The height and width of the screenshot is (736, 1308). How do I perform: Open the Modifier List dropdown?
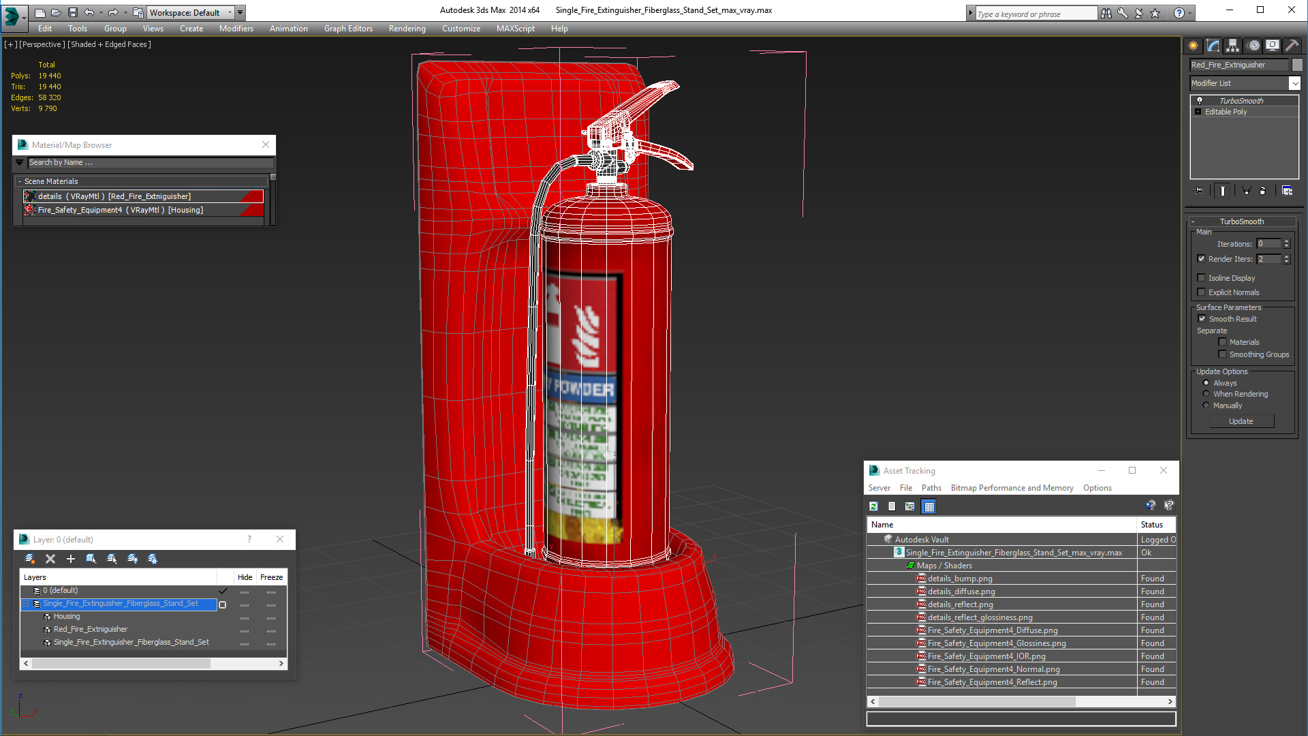[1294, 83]
